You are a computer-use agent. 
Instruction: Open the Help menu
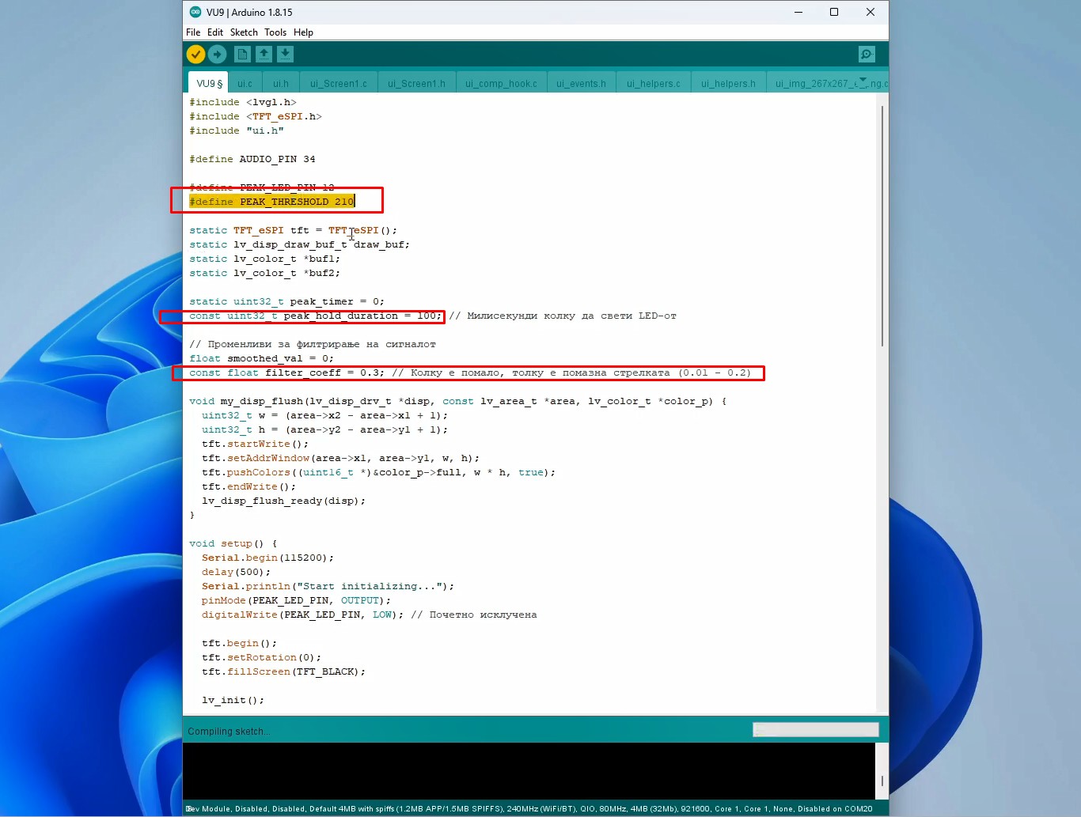(x=303, y=32)
